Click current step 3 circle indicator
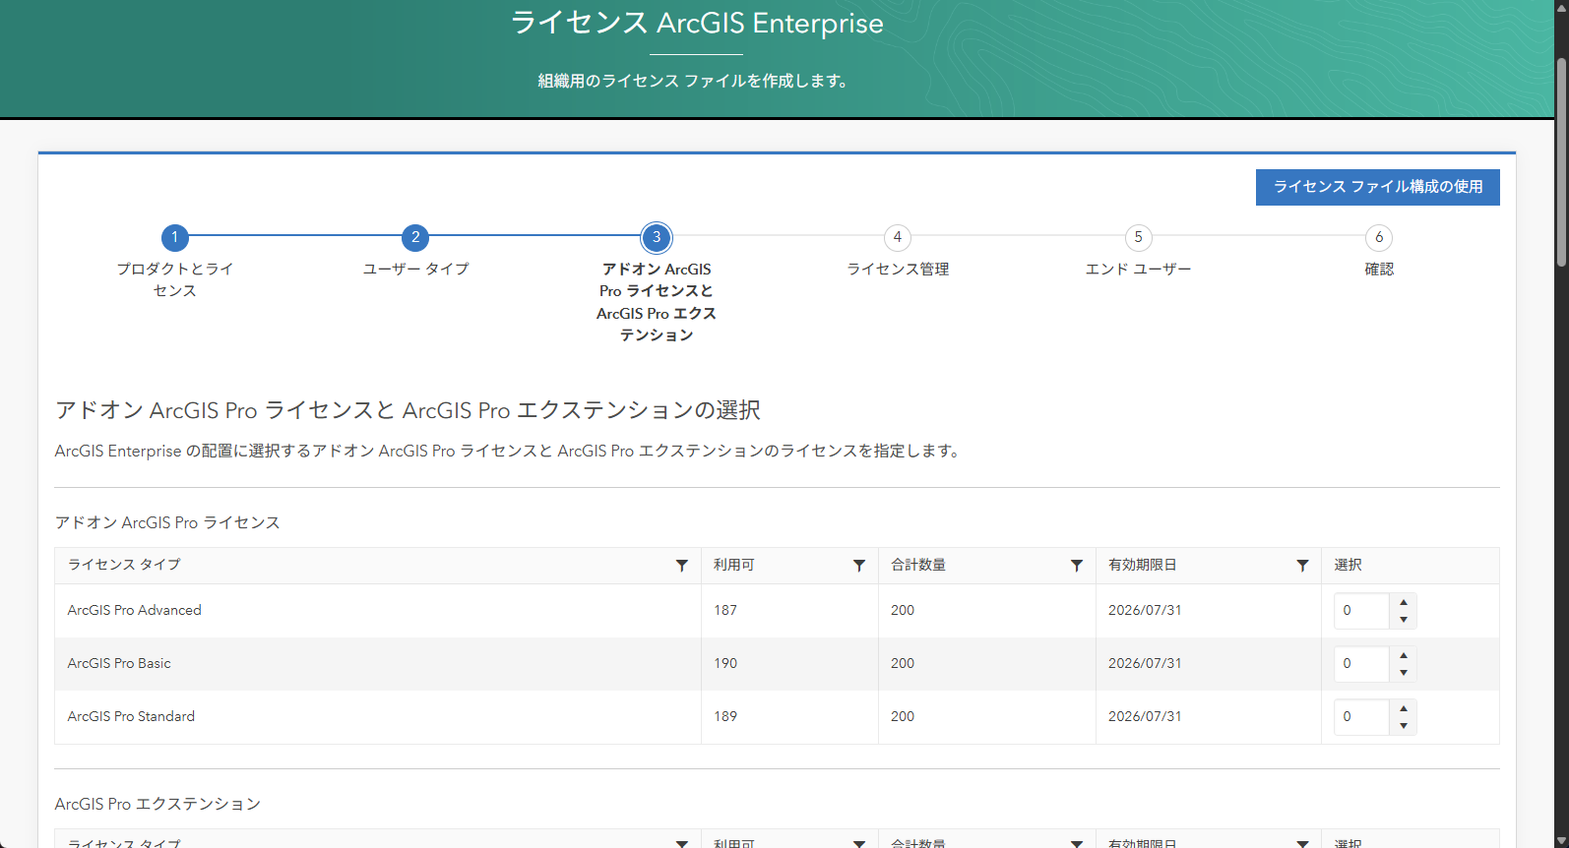This screenshot has height=848, width=1569. (x=657, y=237)
